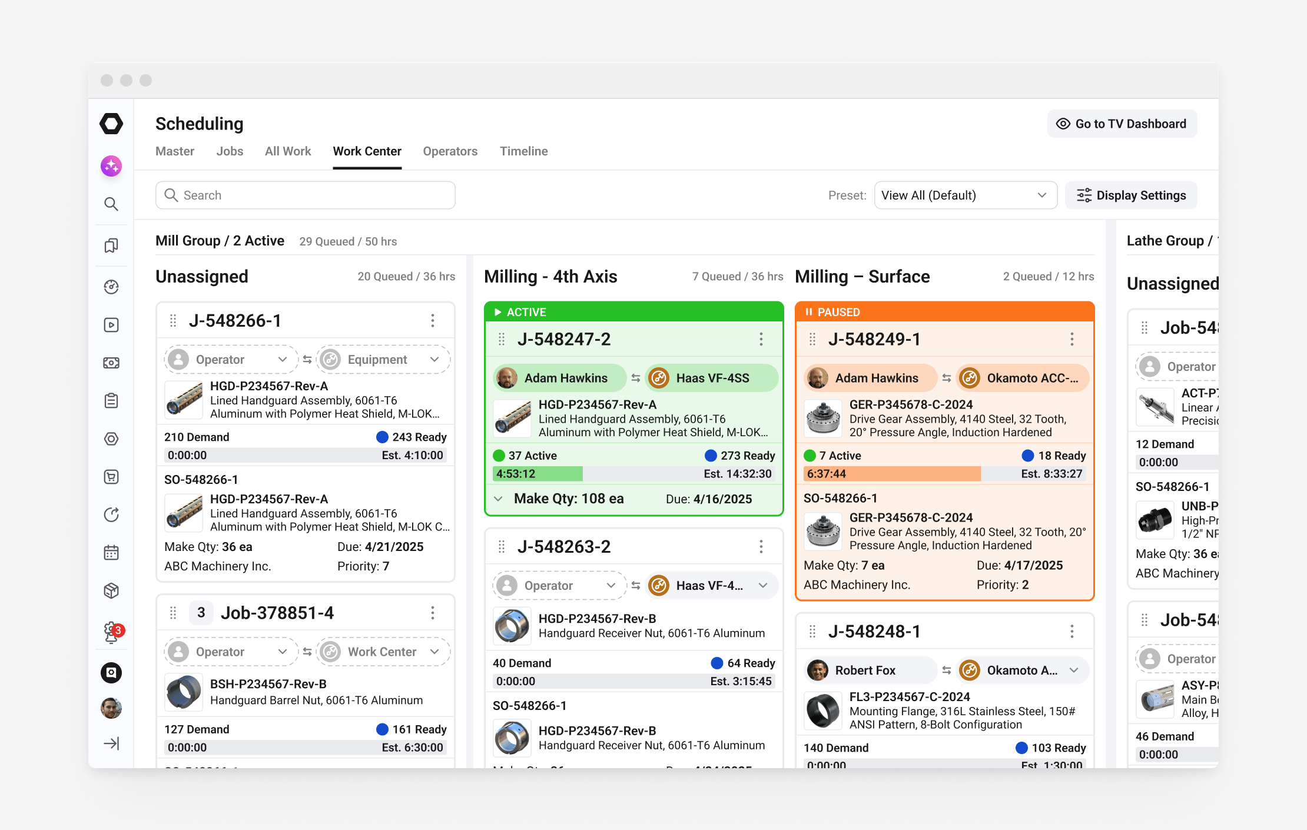Click swap icon between Robert Fox and Okamoto
This screenshot has width=1307, height=830.
tap(947, 670)
